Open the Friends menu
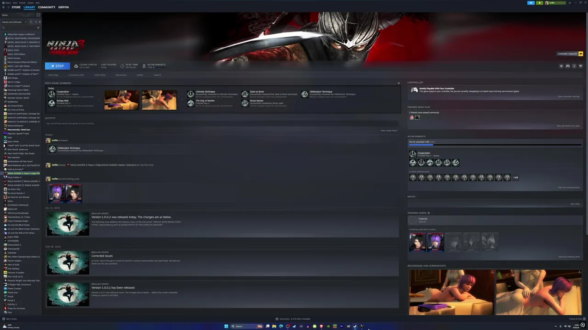 [x=22, y=3]
